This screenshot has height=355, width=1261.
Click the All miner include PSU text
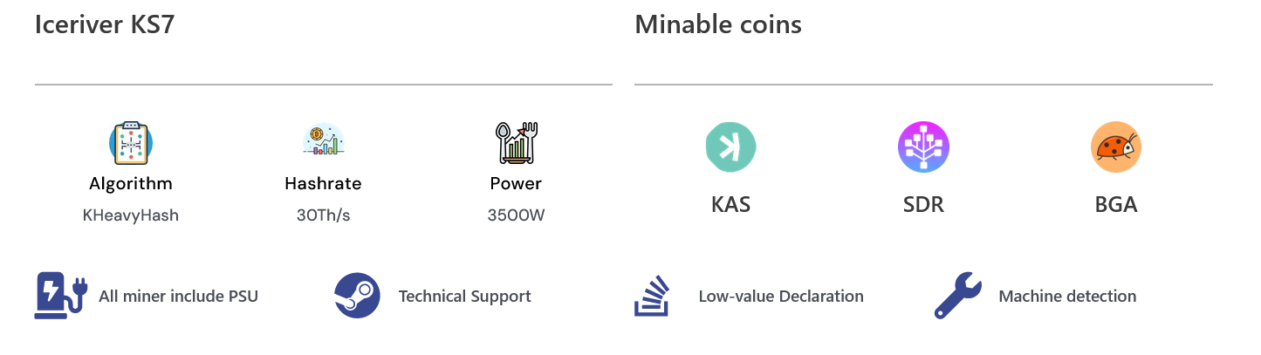(179, 297)
